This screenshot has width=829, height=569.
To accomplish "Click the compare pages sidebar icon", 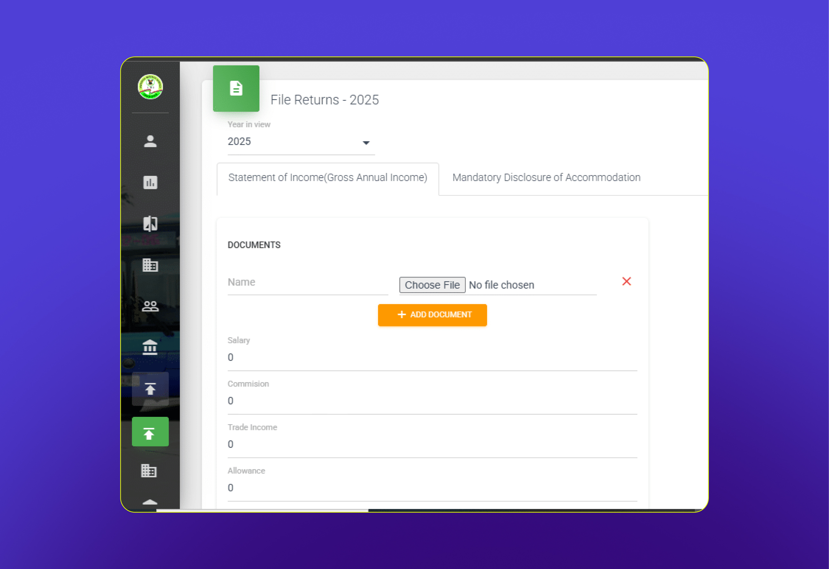I will pos(150,224).
